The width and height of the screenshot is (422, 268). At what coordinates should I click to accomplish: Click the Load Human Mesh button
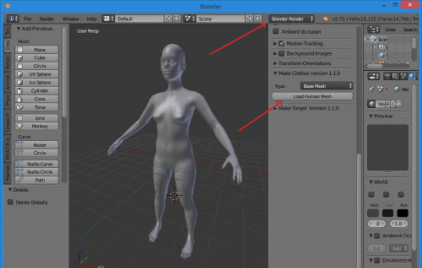tap(313, 97)
